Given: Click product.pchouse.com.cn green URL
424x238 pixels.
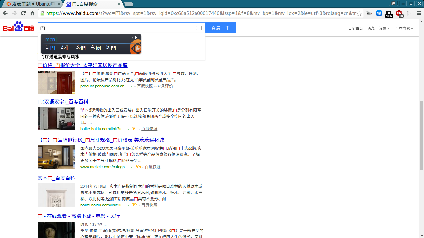Looking at the screenshot, I should [104, 86].
